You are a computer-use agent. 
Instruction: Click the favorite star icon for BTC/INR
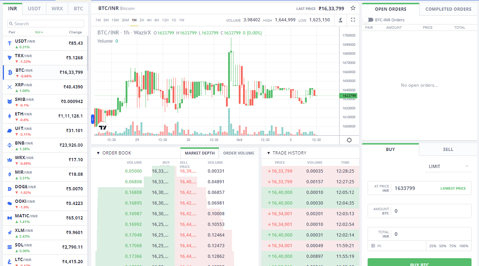pos(353,8)
